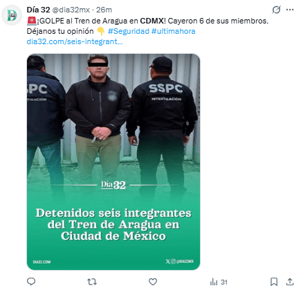This screenshot has width=301, height=290.
Task: Open the @dia32mx handle link
Action: coord(71,10)
